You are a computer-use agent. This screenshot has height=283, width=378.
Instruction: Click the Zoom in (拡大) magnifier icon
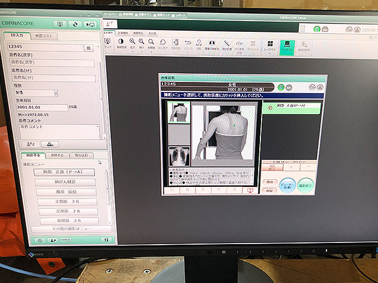[132, 41]
